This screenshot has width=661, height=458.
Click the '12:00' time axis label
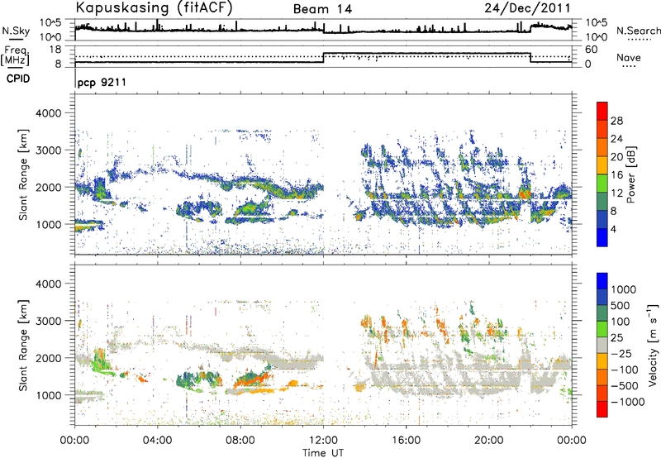pos(324,441)
